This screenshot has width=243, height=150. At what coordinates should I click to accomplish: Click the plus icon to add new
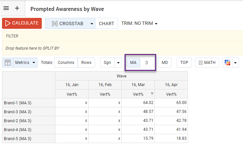click(x=17, y=8)
